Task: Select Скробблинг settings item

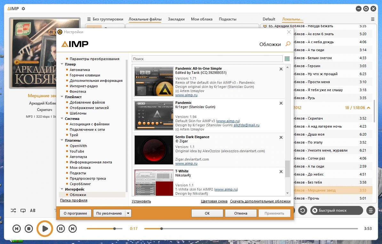Action: (80, 184)
